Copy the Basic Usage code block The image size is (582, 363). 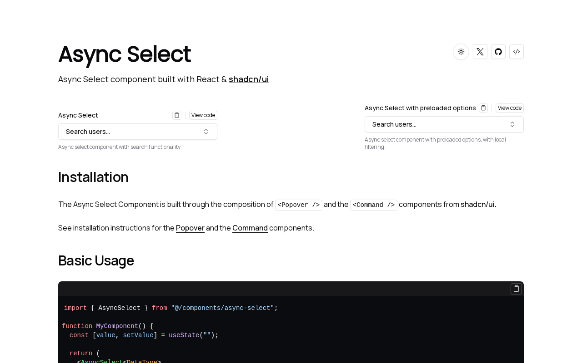pos(516,289)
